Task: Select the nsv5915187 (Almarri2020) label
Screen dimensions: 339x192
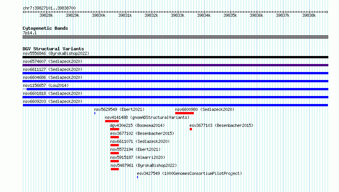Action: 138,157
